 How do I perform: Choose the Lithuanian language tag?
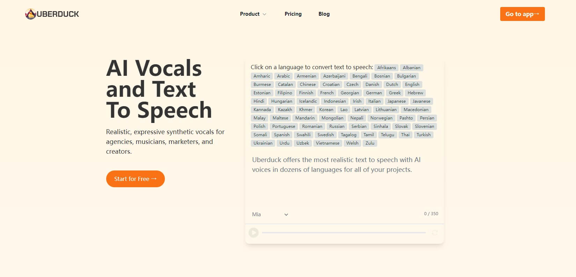tap(386, 110)
